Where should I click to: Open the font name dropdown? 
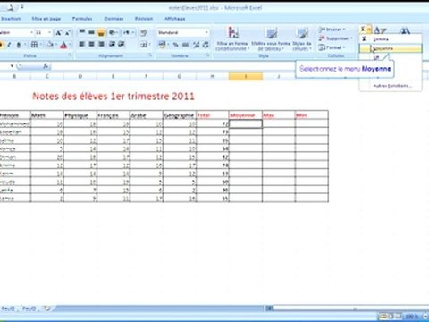tap(31, 32)
